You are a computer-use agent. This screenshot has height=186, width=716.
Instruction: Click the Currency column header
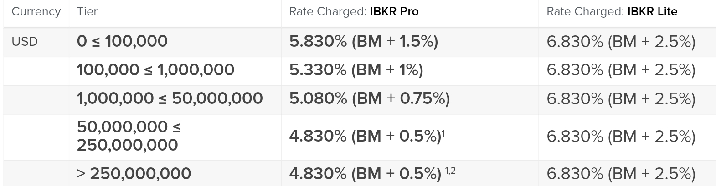[x=36, y=11]
